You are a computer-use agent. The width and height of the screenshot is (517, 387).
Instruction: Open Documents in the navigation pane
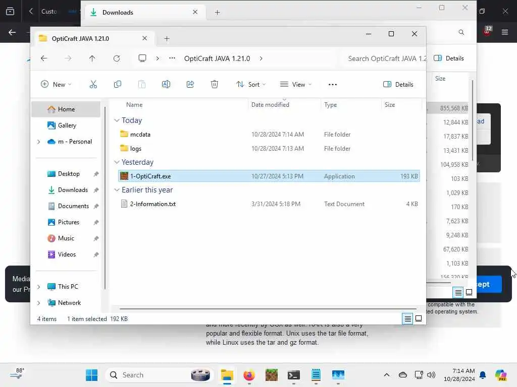(66, 206)
